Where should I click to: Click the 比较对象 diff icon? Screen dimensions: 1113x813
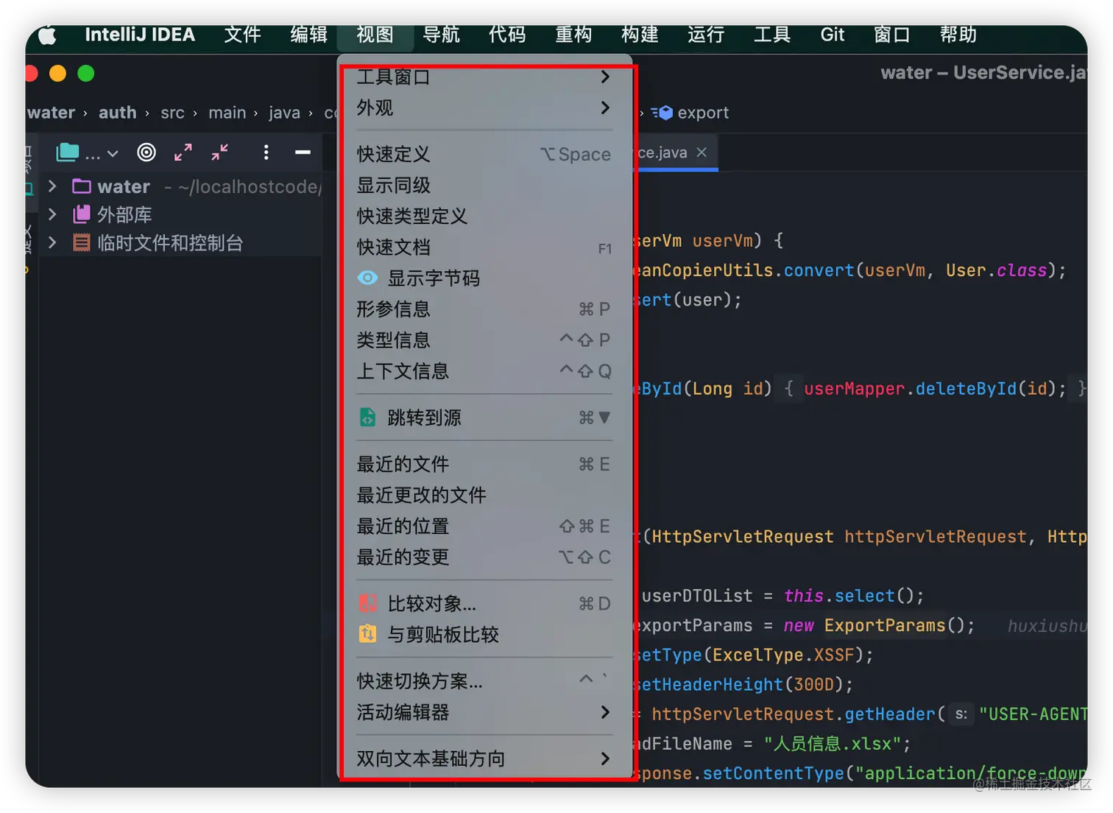(x=367, y=604)
